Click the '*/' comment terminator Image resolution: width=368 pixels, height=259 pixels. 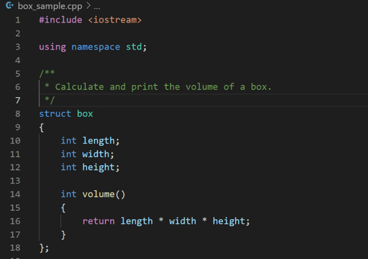[50, 101]
